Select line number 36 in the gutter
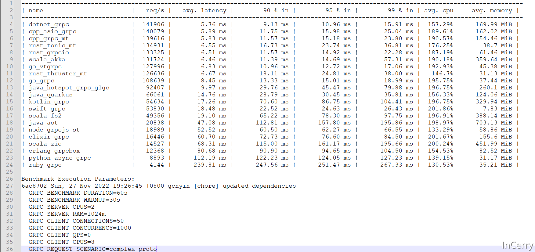The width and height of the screenshot is (535, 252). [9, 249]
